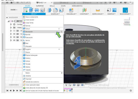Open the MODIFICAR dropdown menu
This screenshot has width=138, height=99.
pos(55,14)
